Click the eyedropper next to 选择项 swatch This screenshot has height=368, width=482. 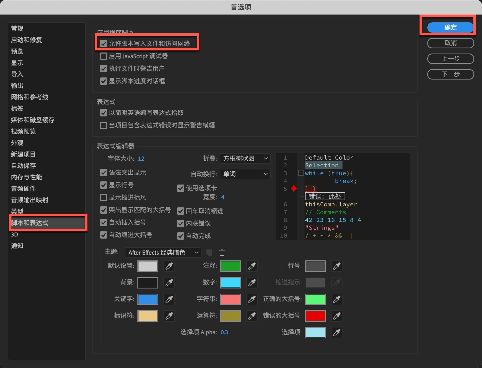(337, 333)
